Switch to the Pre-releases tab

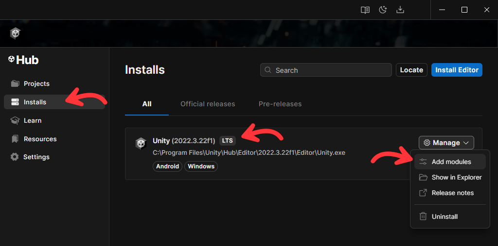(x=280, y=104)
